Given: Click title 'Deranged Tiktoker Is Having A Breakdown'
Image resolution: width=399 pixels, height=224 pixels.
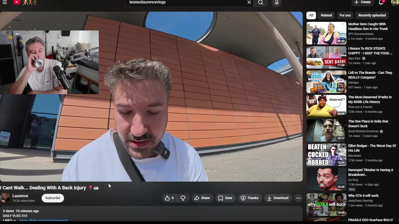Looking at the screenshot, I should click(x=371, y=172).
